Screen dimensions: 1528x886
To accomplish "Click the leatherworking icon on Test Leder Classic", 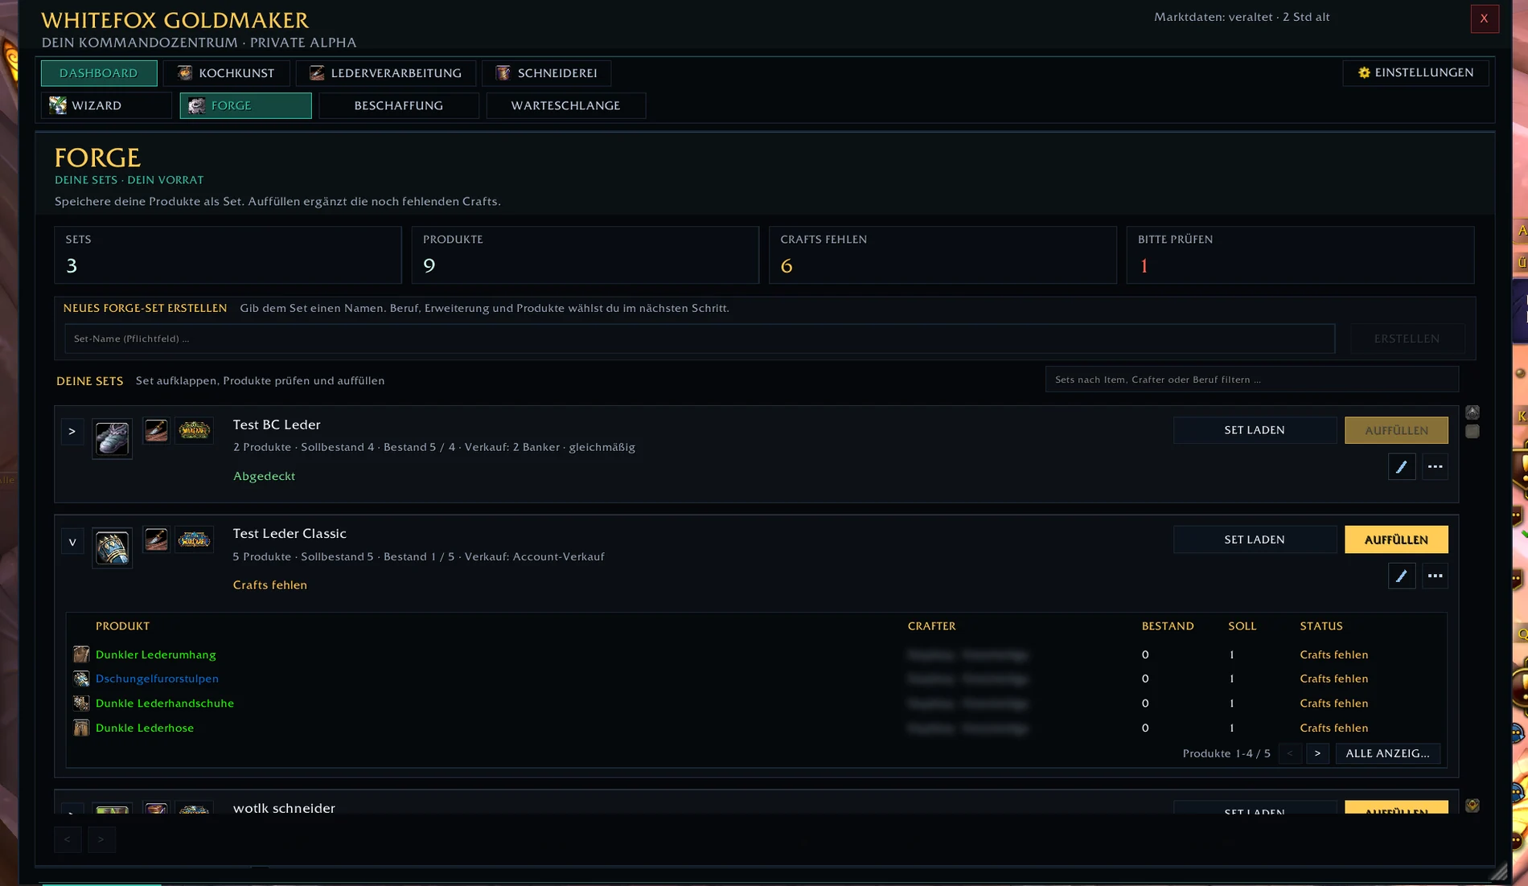I will [x=156, y=539].
